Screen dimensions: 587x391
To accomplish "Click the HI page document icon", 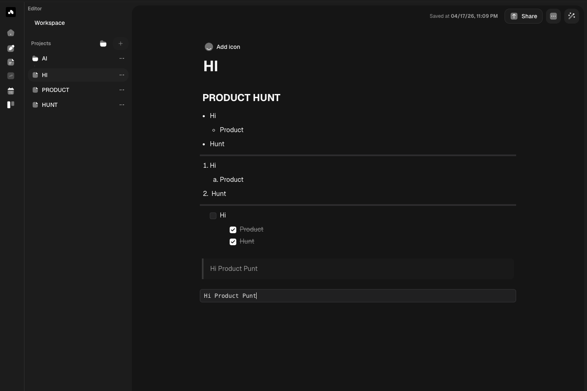I will pyautogui.click(x=35, y=75).
